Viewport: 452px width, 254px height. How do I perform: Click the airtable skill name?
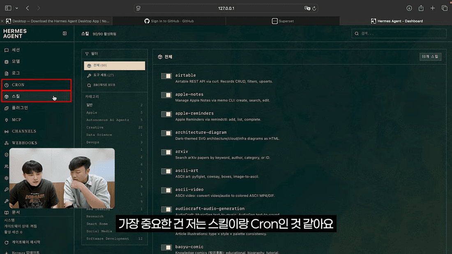[x=185, y=75]
